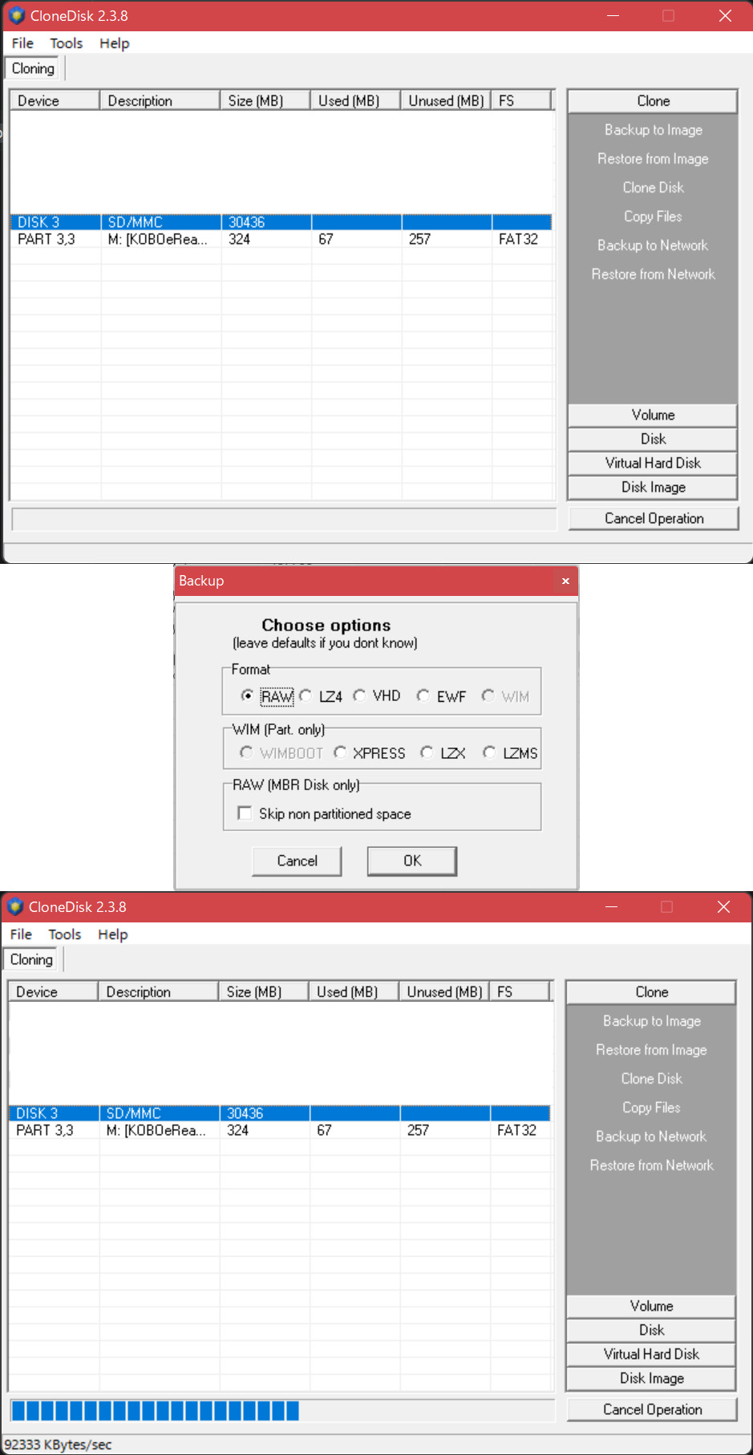Viewport: 753px width, 1455px height.
Task: Close the Backup options dialog with its X
Action: (565, 581)
